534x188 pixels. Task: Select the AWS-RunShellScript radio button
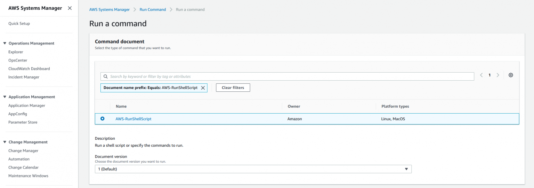click(102, 118)
